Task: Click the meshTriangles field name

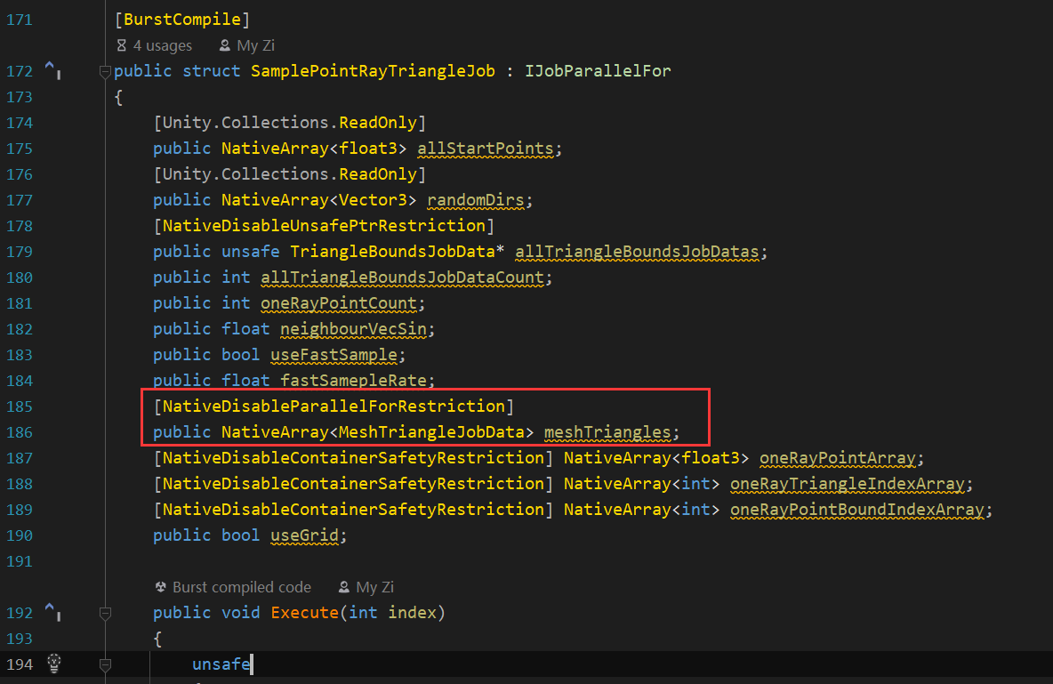Action: [608, 431]
